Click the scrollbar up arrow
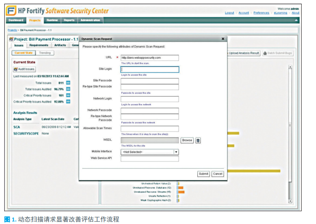 [290, 67]
